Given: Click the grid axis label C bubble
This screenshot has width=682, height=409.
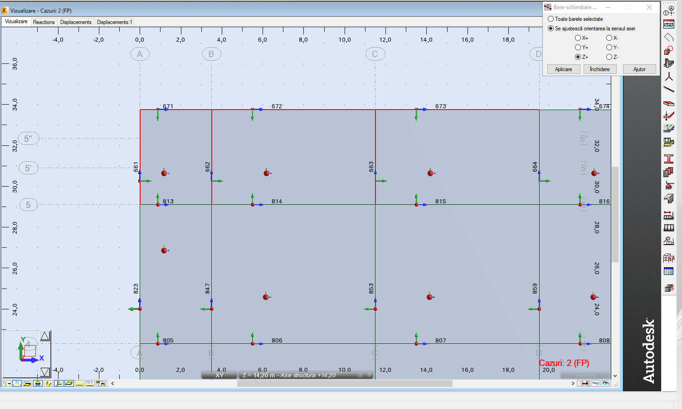Looking at the screenshot, I should (x=375, y=54).
